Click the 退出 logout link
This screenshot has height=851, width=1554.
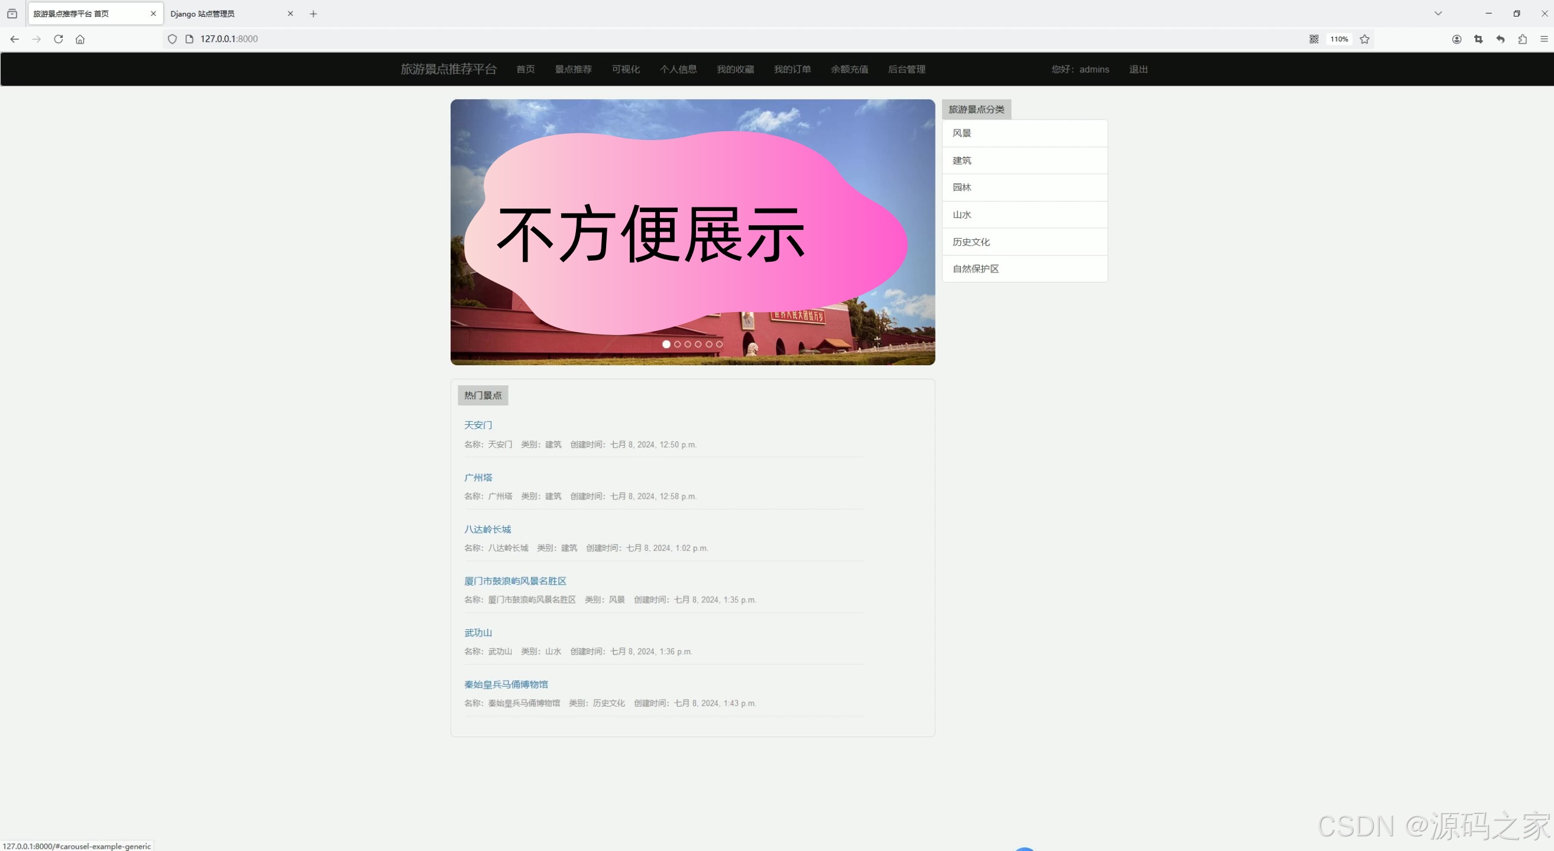(1138, 69)
